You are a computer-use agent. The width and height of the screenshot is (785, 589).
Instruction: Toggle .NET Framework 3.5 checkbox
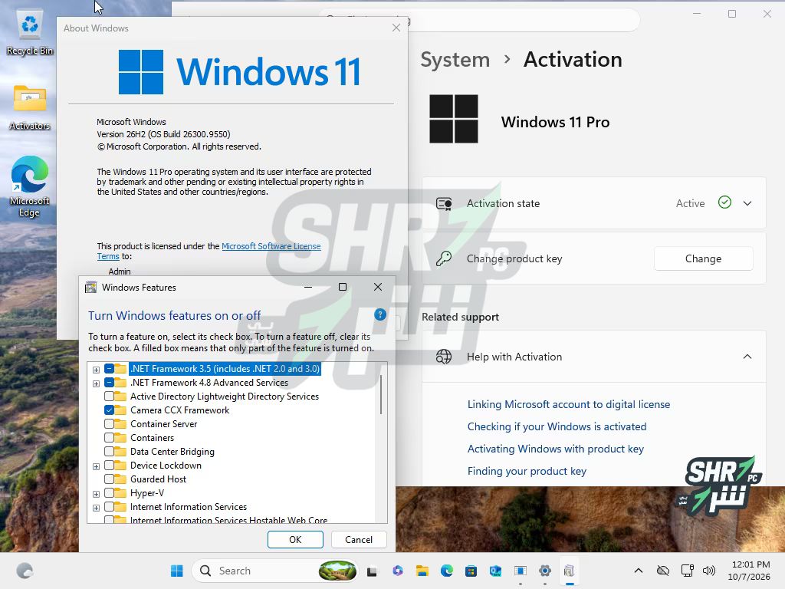109,369
